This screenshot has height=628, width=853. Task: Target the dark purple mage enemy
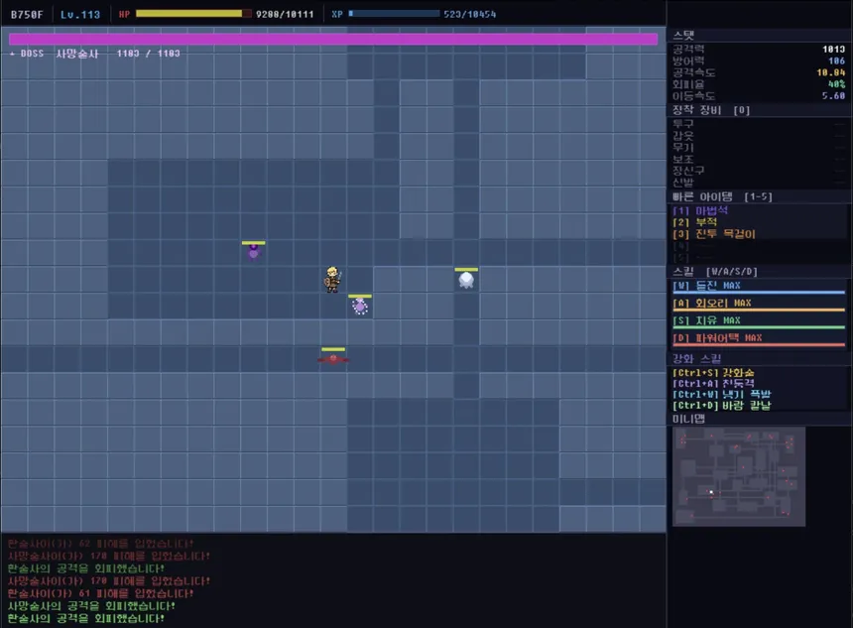[x=254, y=251]
